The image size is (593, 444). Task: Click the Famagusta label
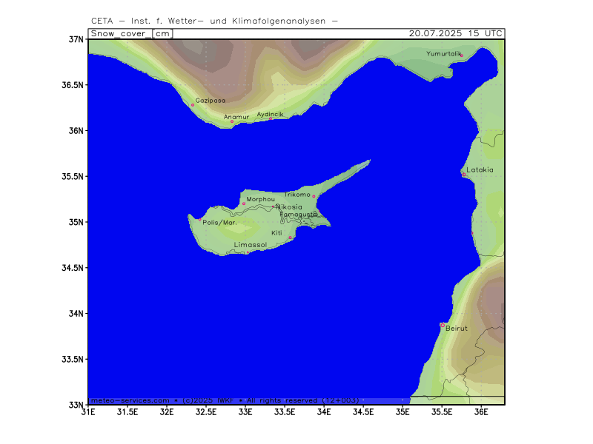[x=299, y=215]
